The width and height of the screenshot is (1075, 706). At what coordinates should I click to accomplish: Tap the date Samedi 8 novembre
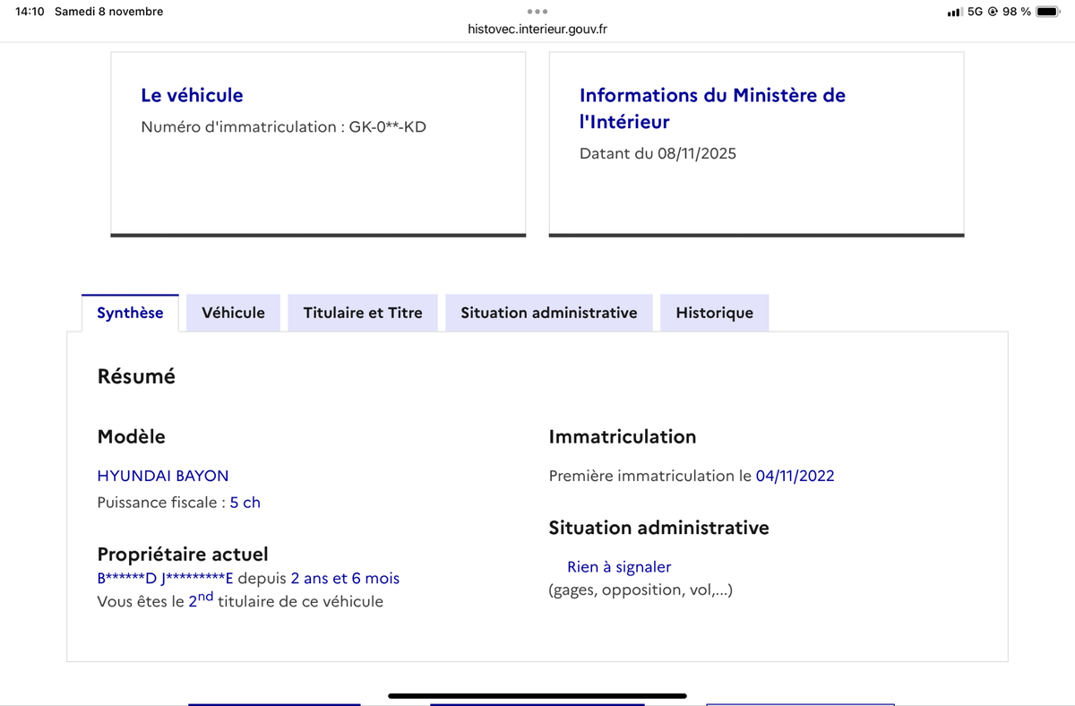[x=108, y=12]
